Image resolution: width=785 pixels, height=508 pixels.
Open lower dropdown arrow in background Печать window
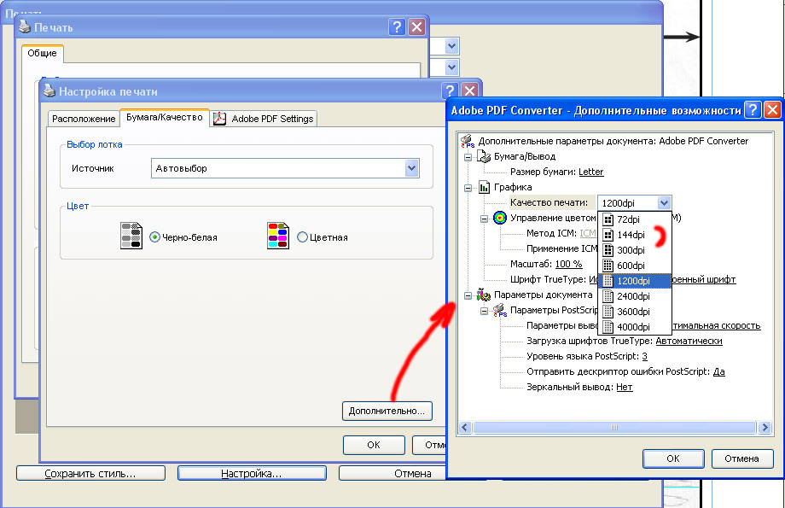point(451,67)
